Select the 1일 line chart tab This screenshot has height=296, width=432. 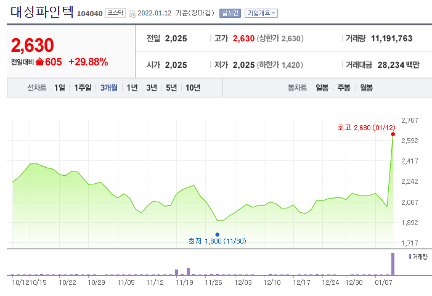pos(60,88)
